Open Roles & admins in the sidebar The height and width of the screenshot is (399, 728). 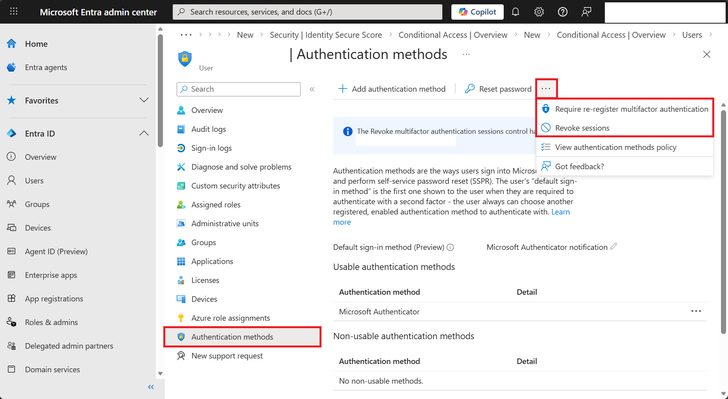pos(52,322)
